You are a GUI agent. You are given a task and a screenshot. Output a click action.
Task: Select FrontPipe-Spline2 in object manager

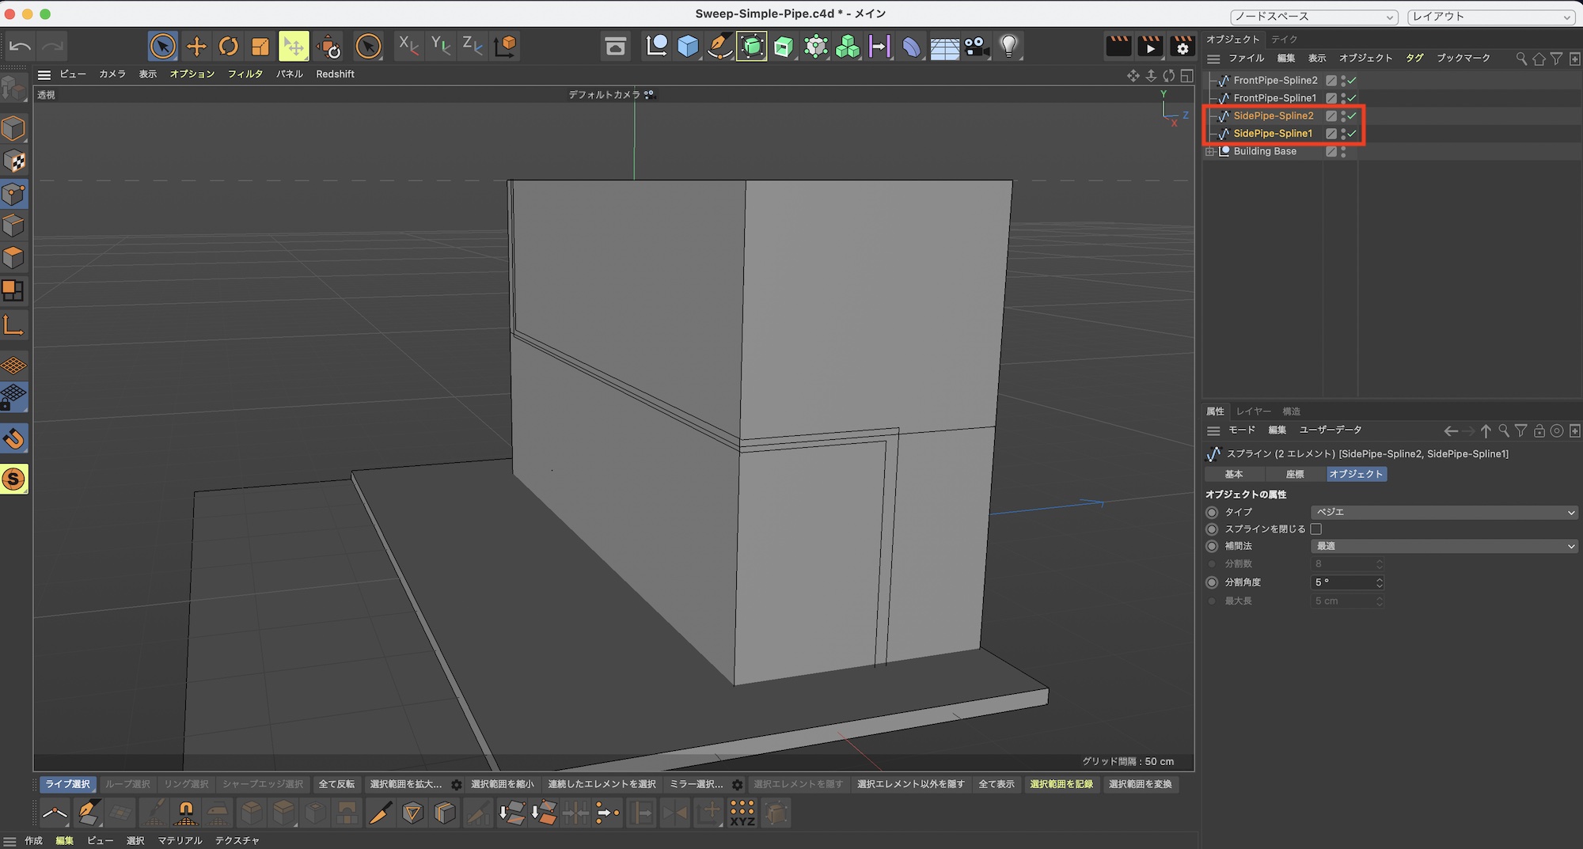coord(1275,81)
